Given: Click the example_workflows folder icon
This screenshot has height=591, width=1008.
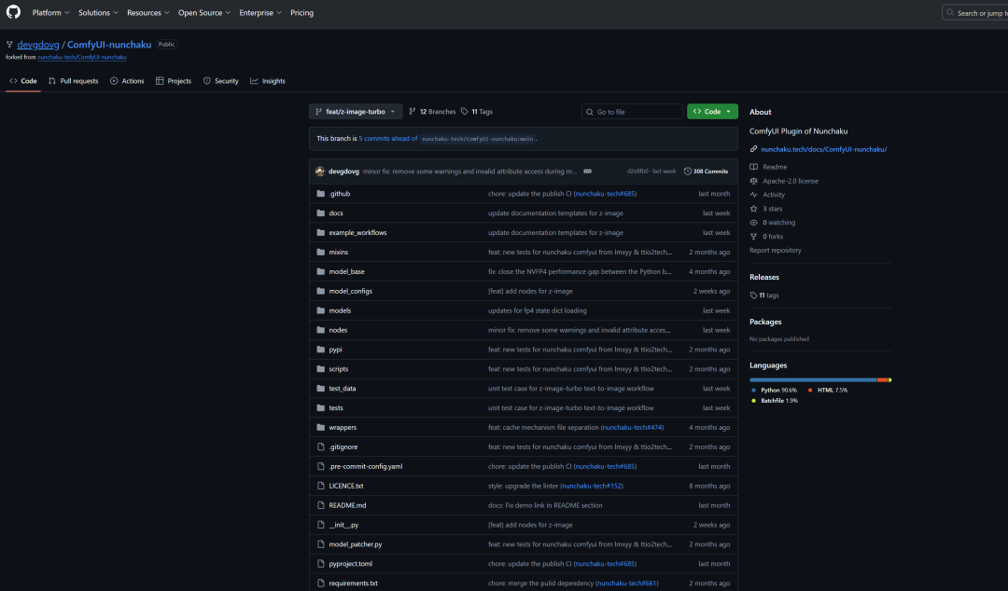Looking at the screenshot, I should pos(321,232).
